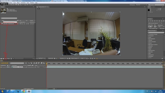Create a new folder in Project panel
Screen dimensions: 165x93
3,59
